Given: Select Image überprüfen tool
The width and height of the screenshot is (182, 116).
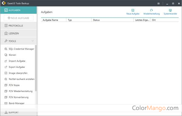Looking at the screenshot, I should (x=16, y=73).
